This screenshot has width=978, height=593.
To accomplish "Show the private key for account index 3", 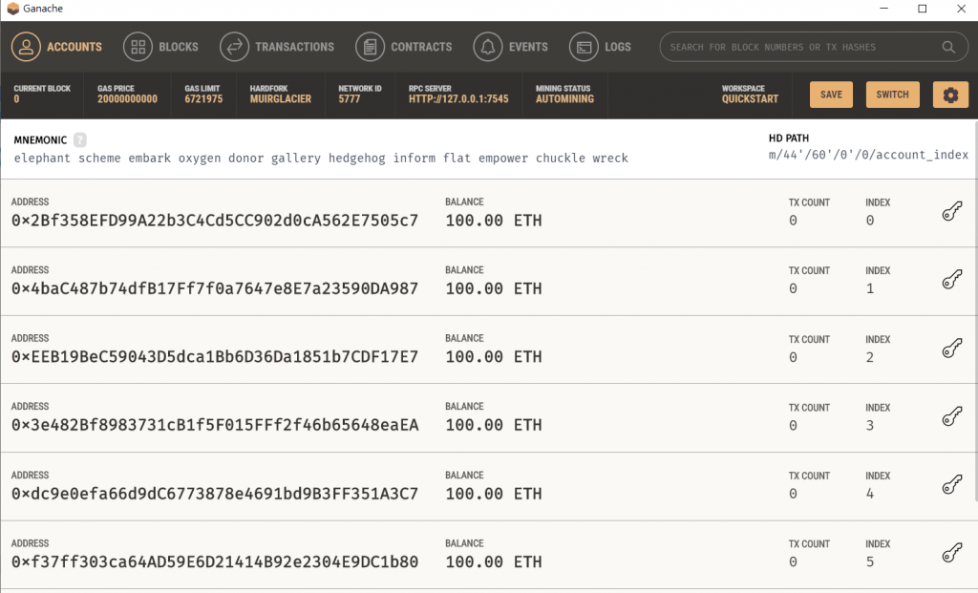I will click(x=952, y=416).
